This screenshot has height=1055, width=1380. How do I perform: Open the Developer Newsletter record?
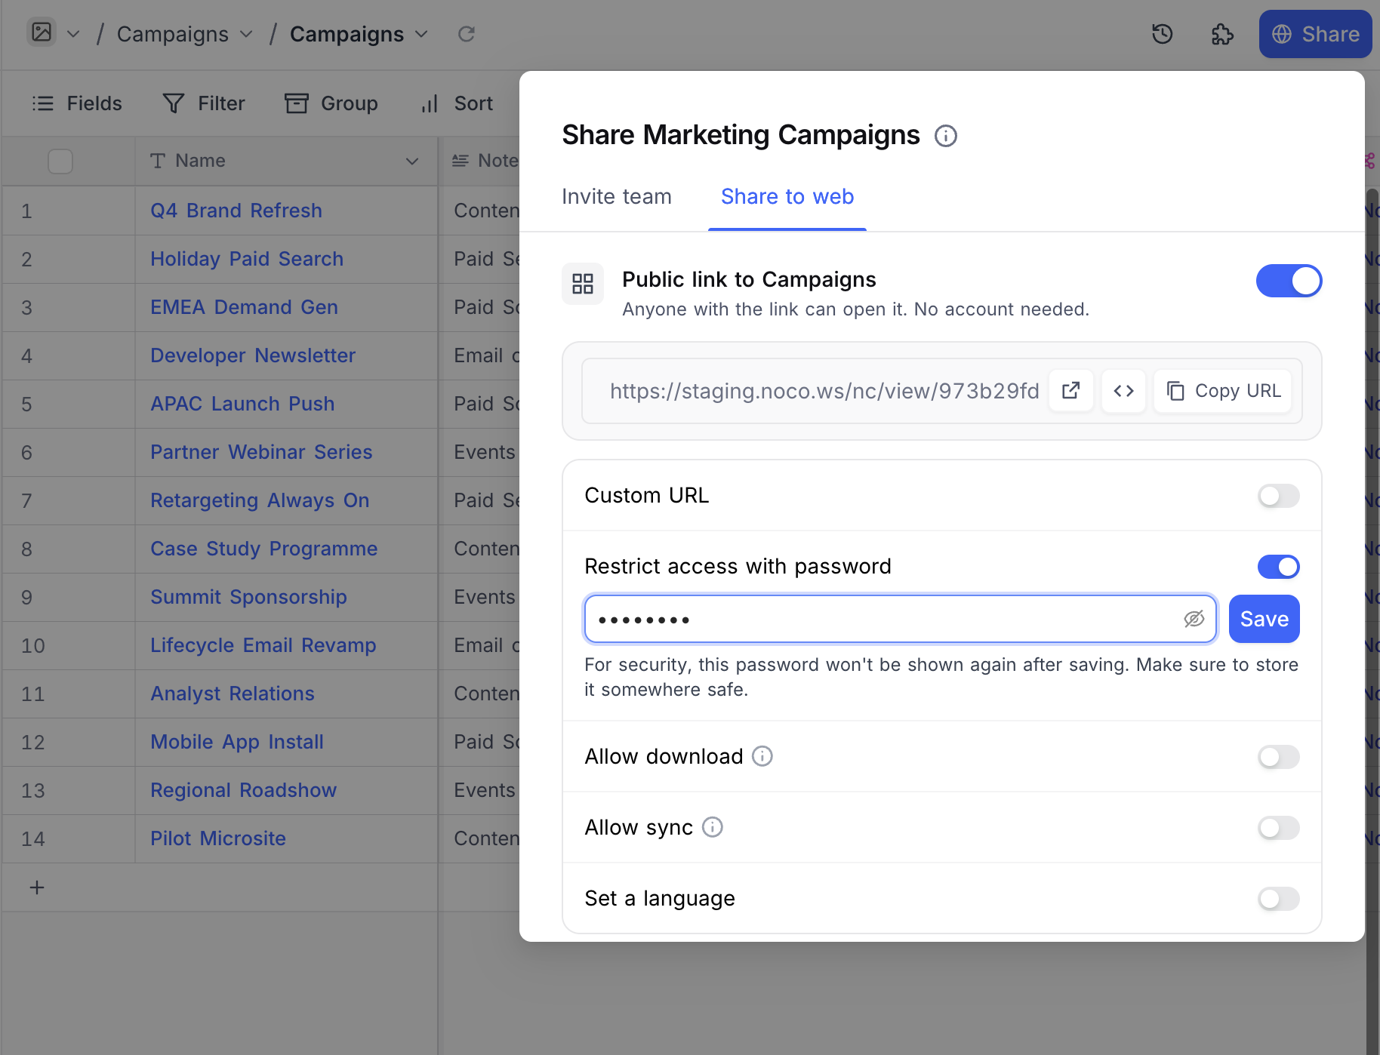click(253, 355)
